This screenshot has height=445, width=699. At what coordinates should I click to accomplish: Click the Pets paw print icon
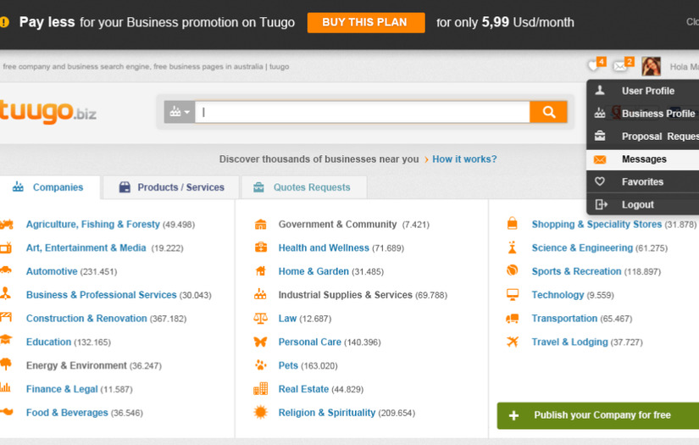pyautogui.click(x=260, y=365)
